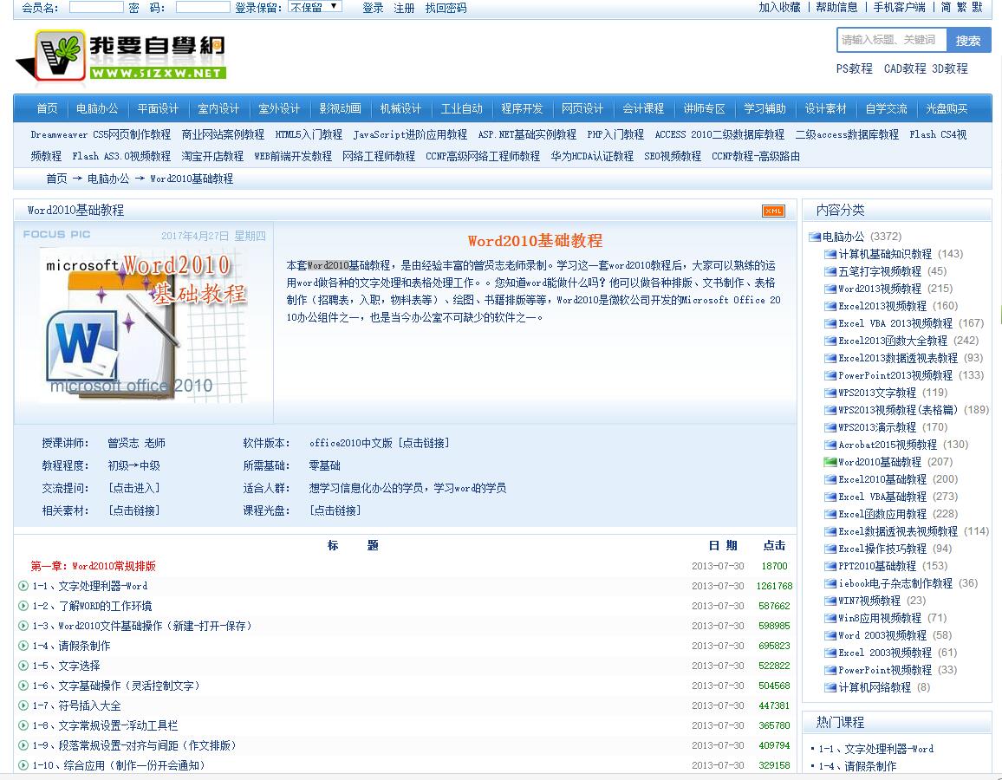Open 自学交流 navigation menu item

[887, 108]
